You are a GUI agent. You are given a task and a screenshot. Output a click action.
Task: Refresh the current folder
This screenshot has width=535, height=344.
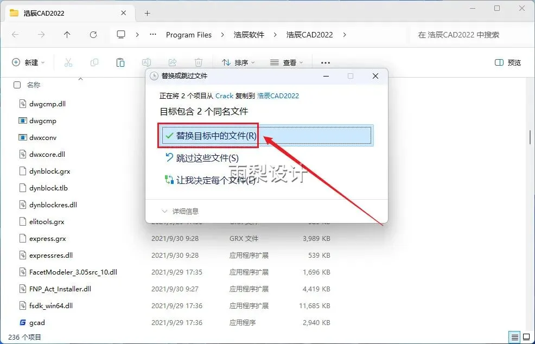[93, 35]
